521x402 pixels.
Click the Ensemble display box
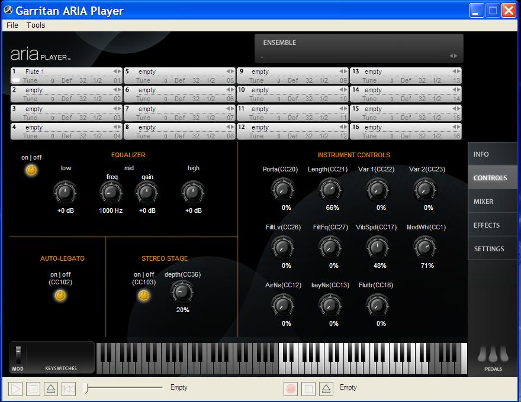pyautogui.click(x=359, y=48)
